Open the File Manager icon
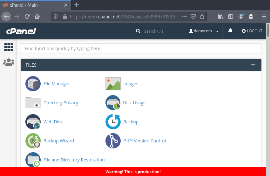This screenshot has height=176, width=270. click(33, 84)
